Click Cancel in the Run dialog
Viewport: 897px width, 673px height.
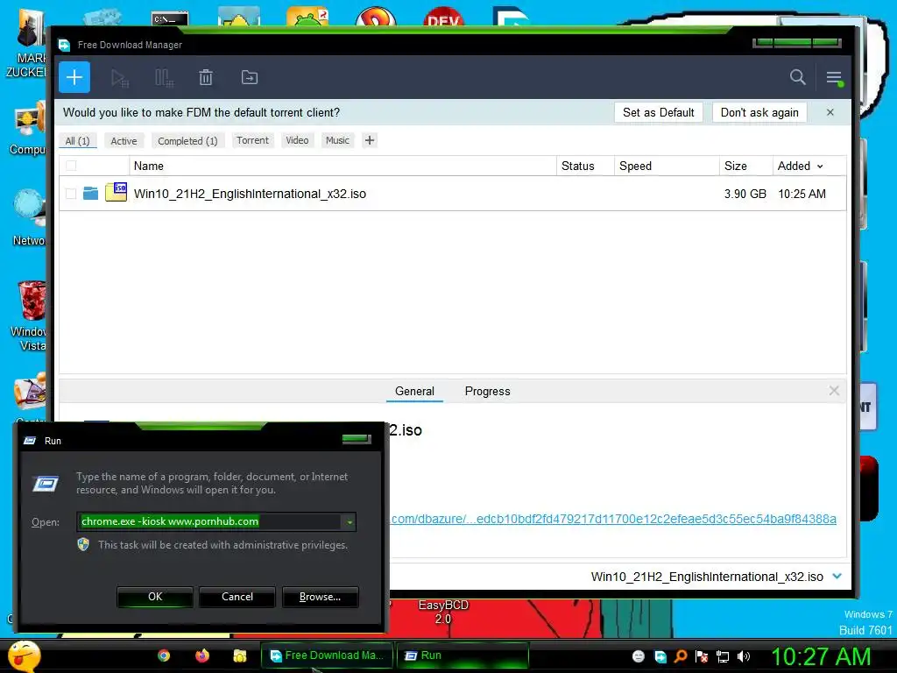point(237,597)
